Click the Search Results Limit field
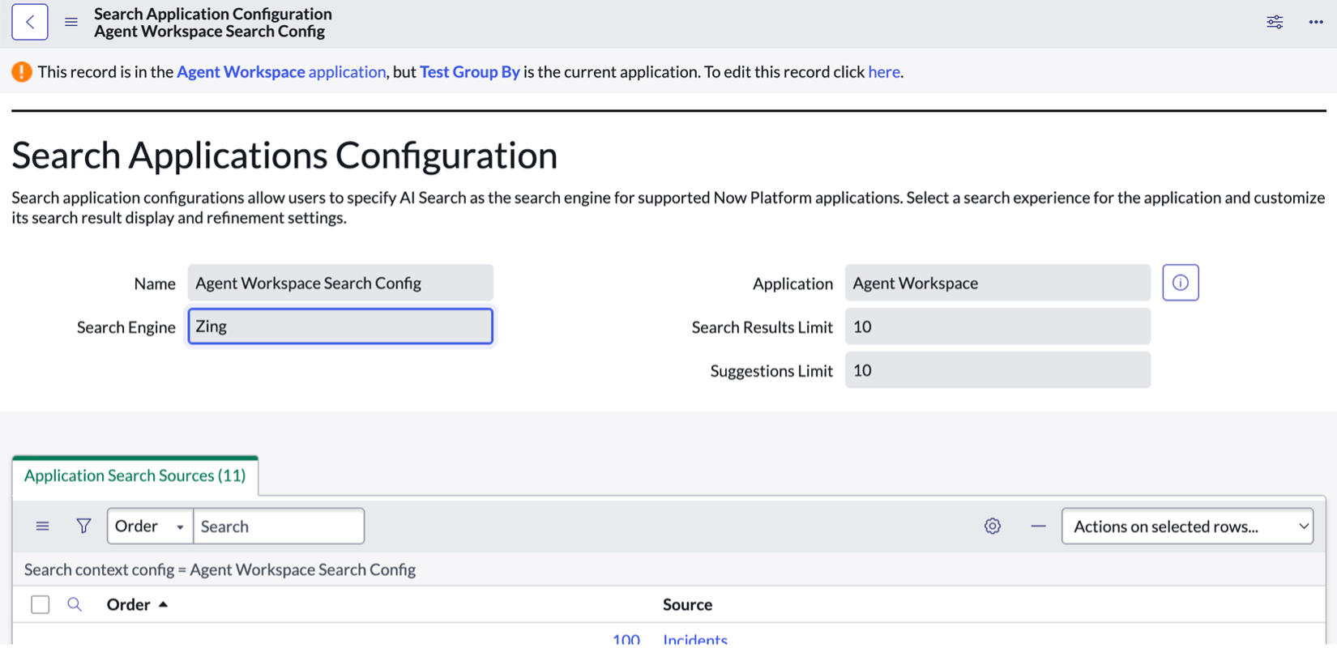This screenshot has width=1337, height=648. tap(997, 326)
